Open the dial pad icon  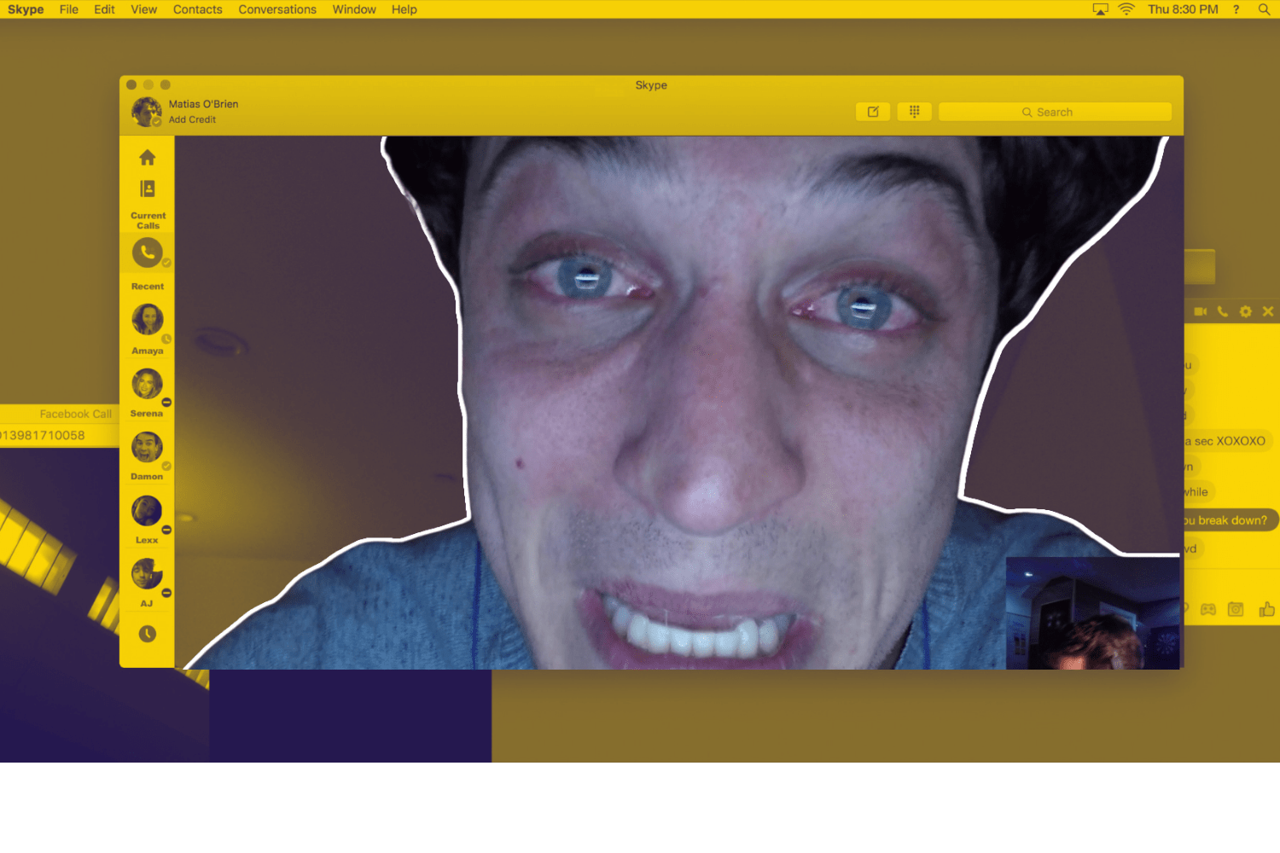click(914, 112)
